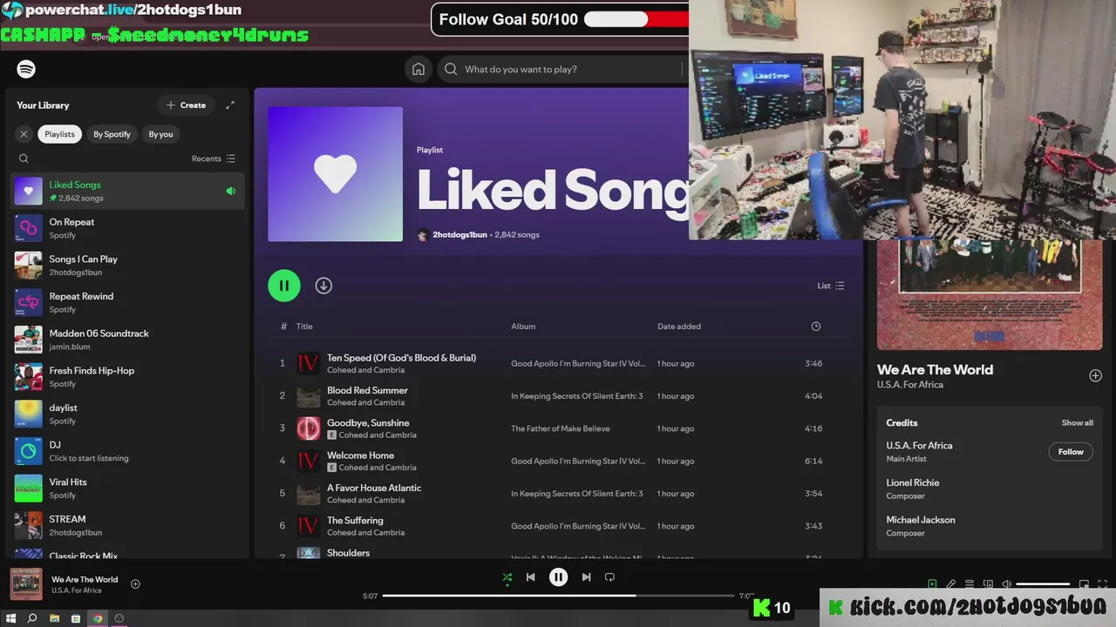The image size is (1116, 627).
Task: Click the Liked Songs heart cover art
Action: (x=335, y=174)
